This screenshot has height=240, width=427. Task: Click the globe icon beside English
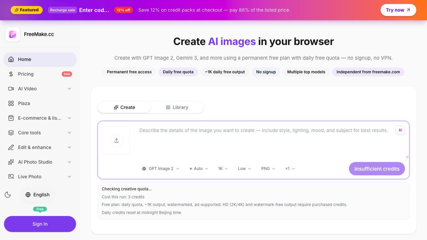point(28,195)
